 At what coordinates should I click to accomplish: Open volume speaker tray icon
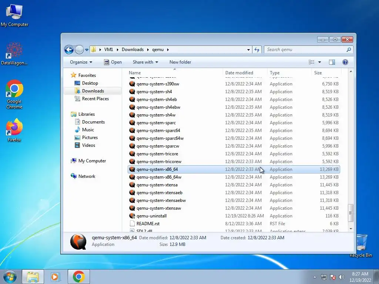tap(342, 277)
